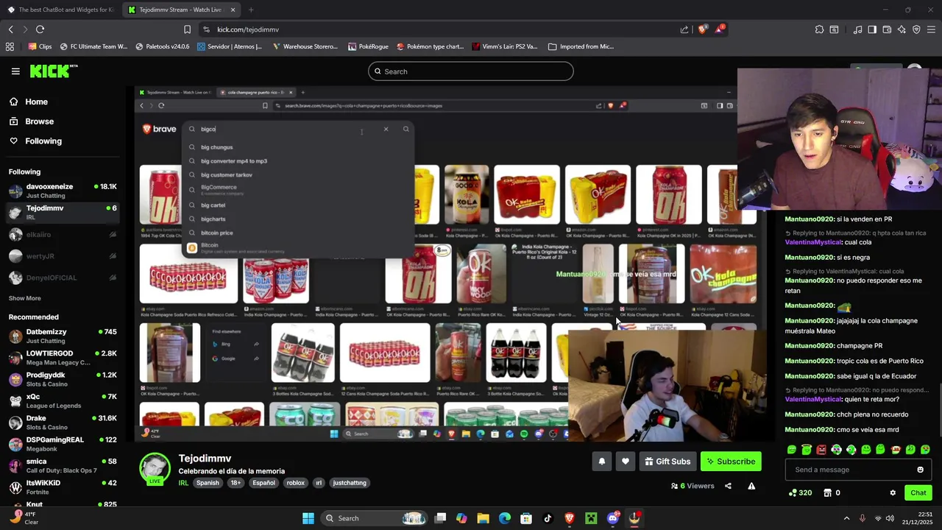Image resolution: width=942 pixels, height=530 pixels.
Task: Open a new browser tab
Action: 251,10
